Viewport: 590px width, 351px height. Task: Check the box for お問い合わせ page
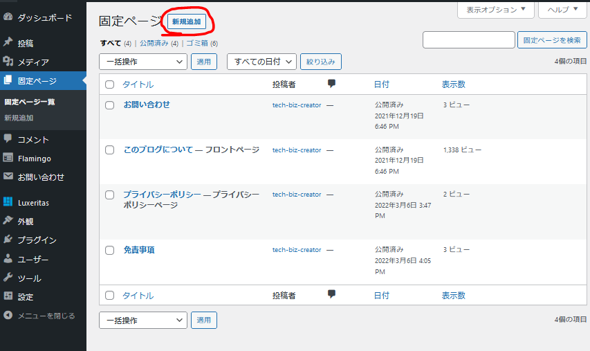pyautogui.click(x=109, y=105)
